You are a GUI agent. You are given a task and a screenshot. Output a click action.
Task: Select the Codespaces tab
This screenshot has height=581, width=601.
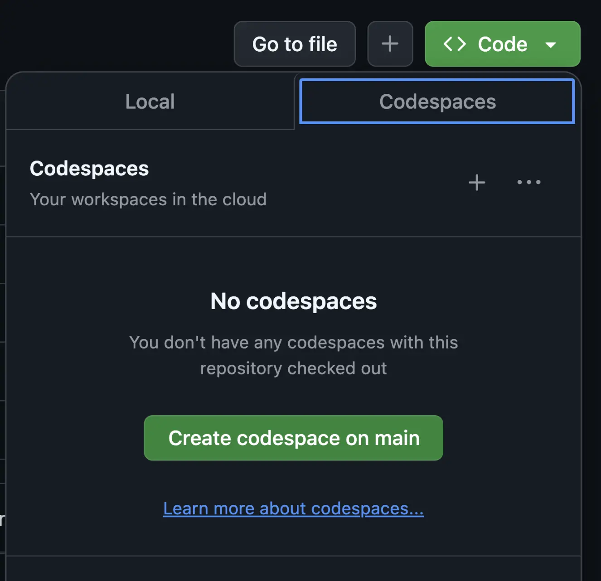(436, 102)
